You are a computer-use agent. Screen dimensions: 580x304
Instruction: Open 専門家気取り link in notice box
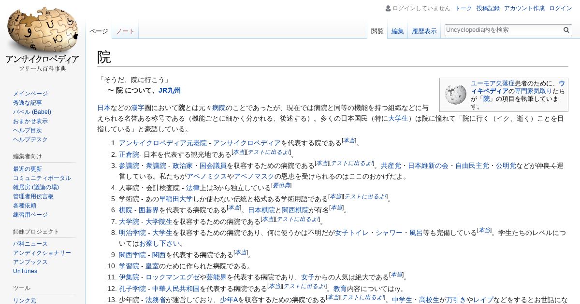tap(533, 91)
